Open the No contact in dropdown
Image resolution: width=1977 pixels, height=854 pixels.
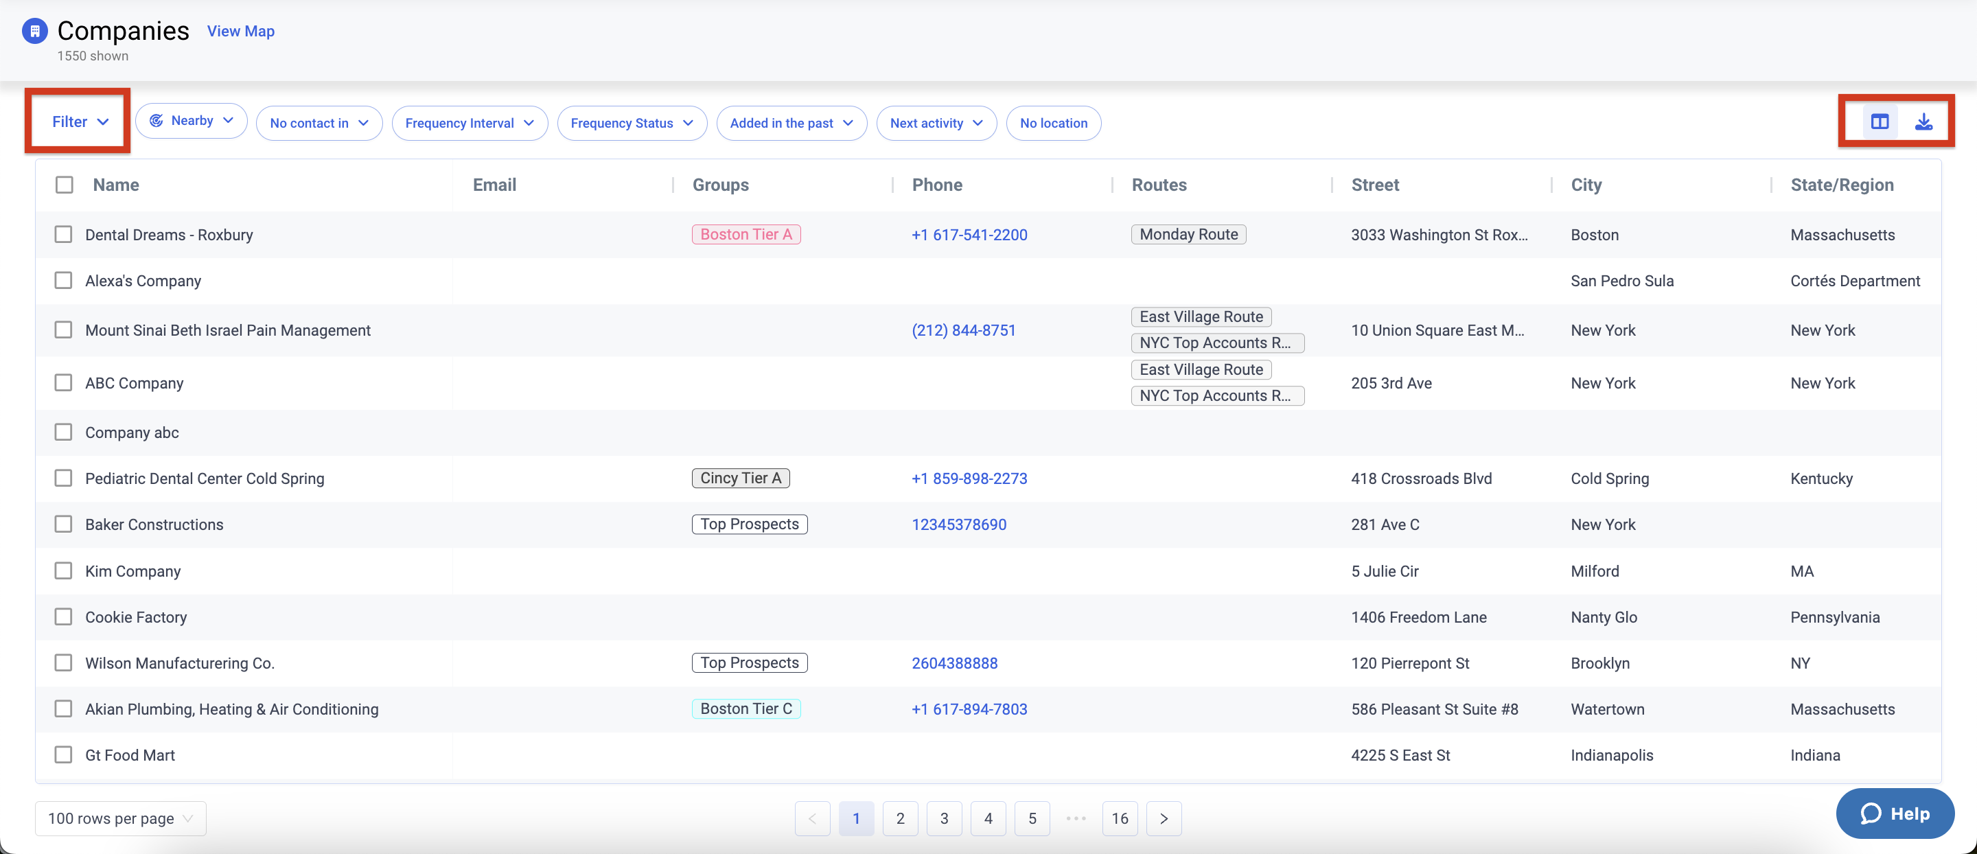coord(319,123)
